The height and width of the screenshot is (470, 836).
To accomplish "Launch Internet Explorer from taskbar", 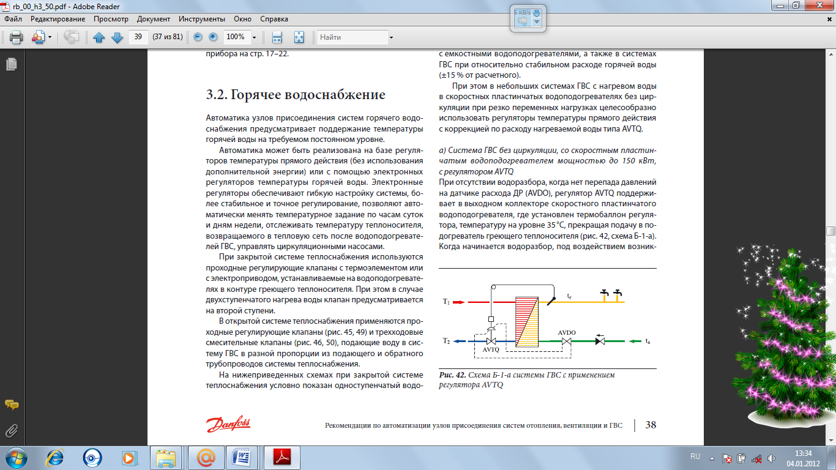I will click(x=56, y=457).
